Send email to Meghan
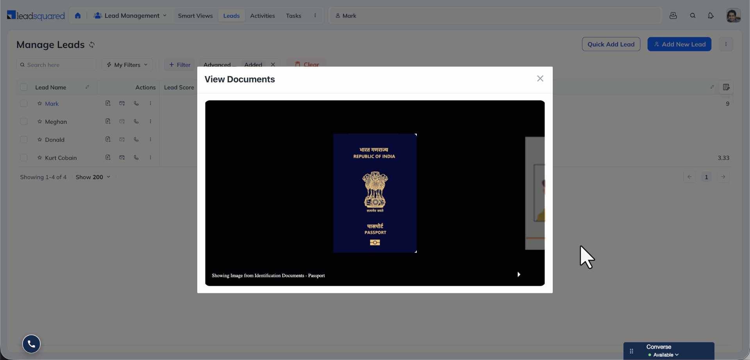 (x=122, y=121)
